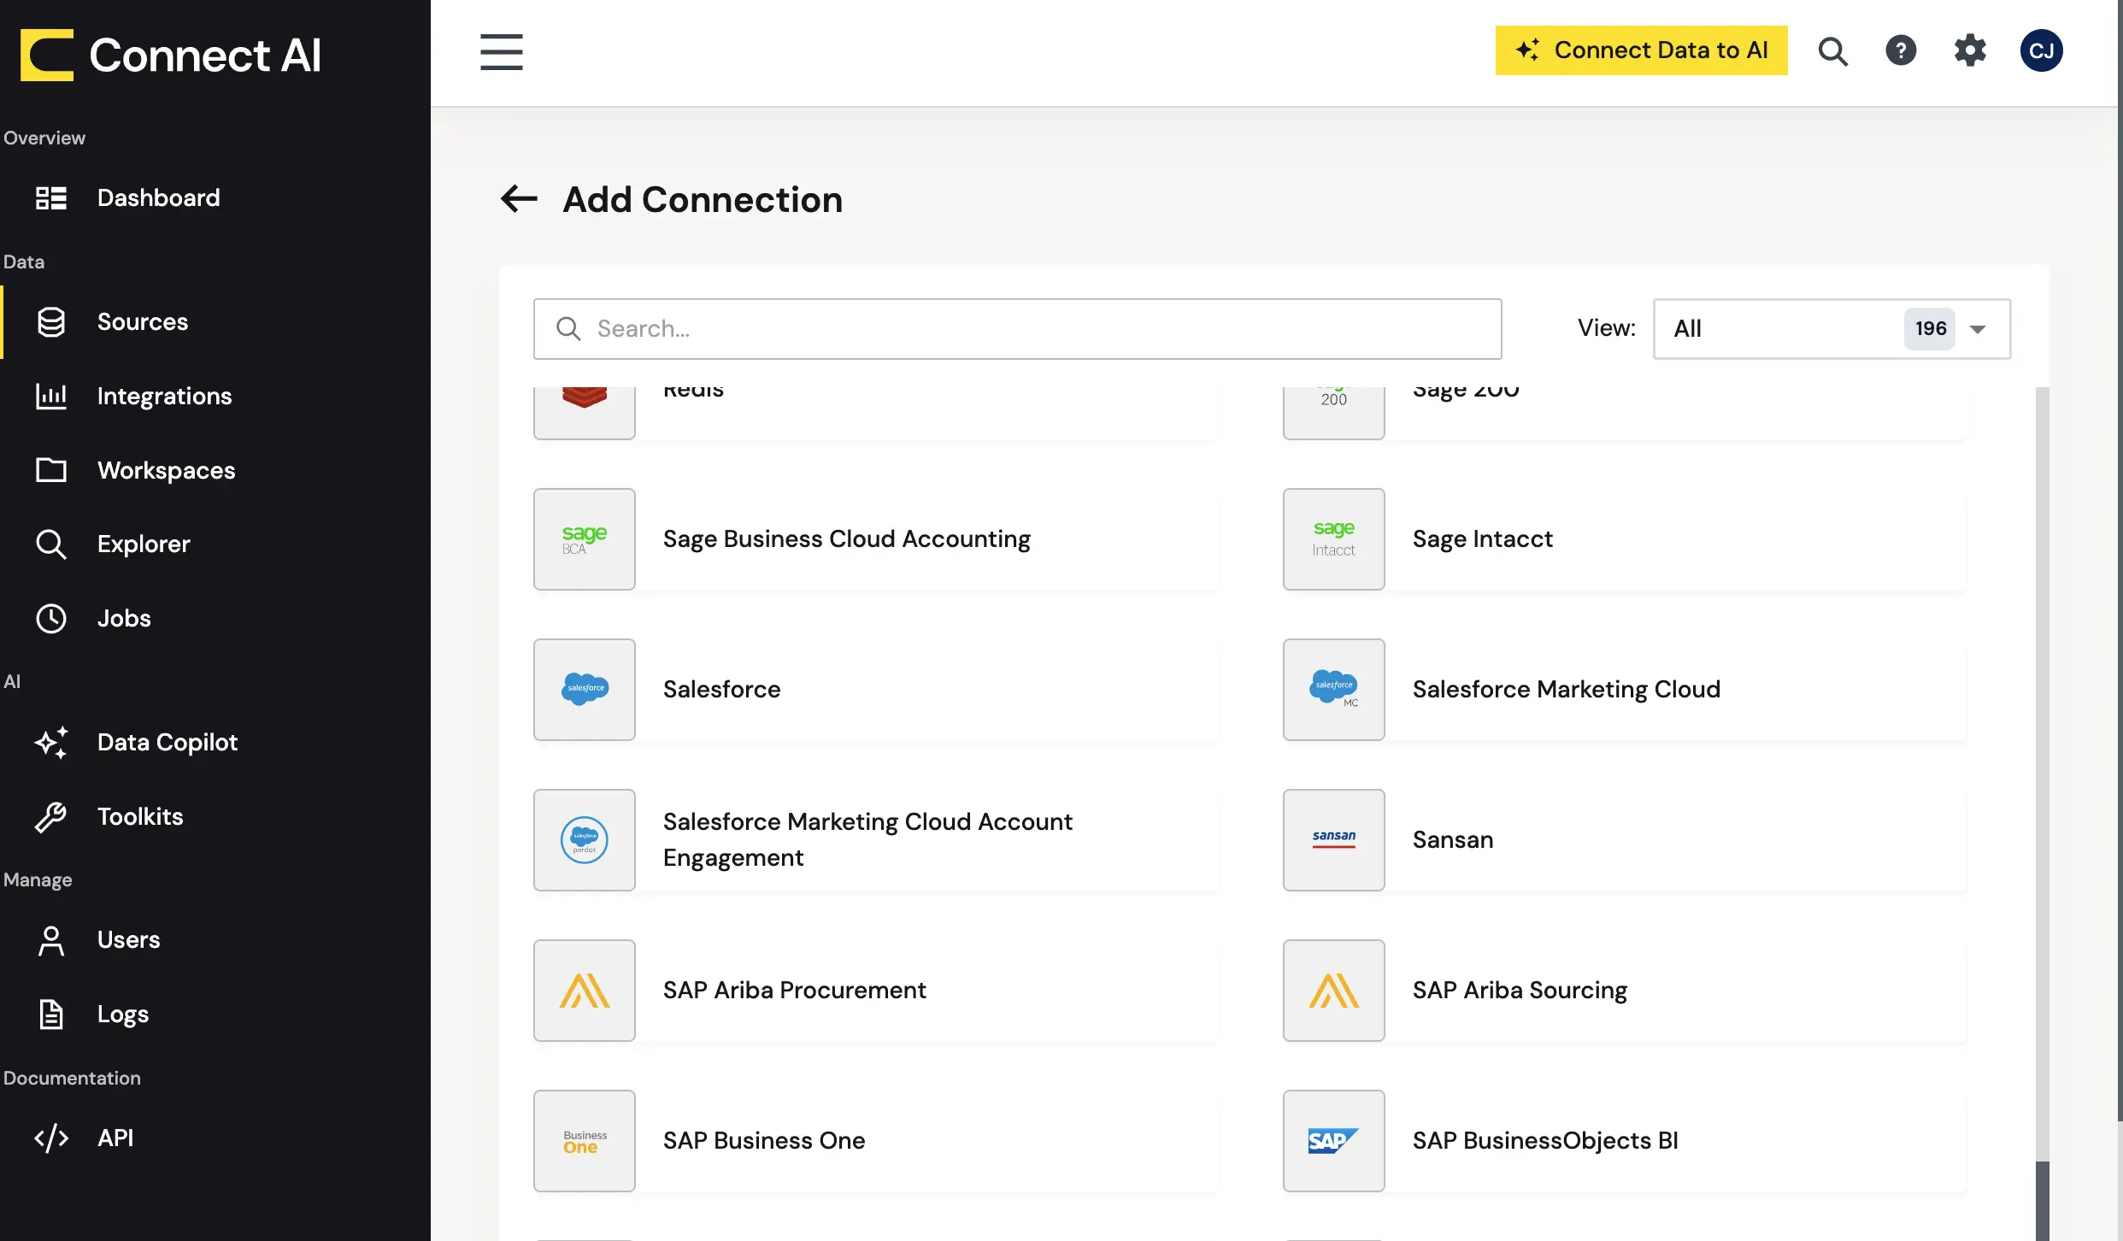The height and width of the screenshot is (1241, 2123).
Task: Click the Logs document icon
Action: (x=51, y=1014)
